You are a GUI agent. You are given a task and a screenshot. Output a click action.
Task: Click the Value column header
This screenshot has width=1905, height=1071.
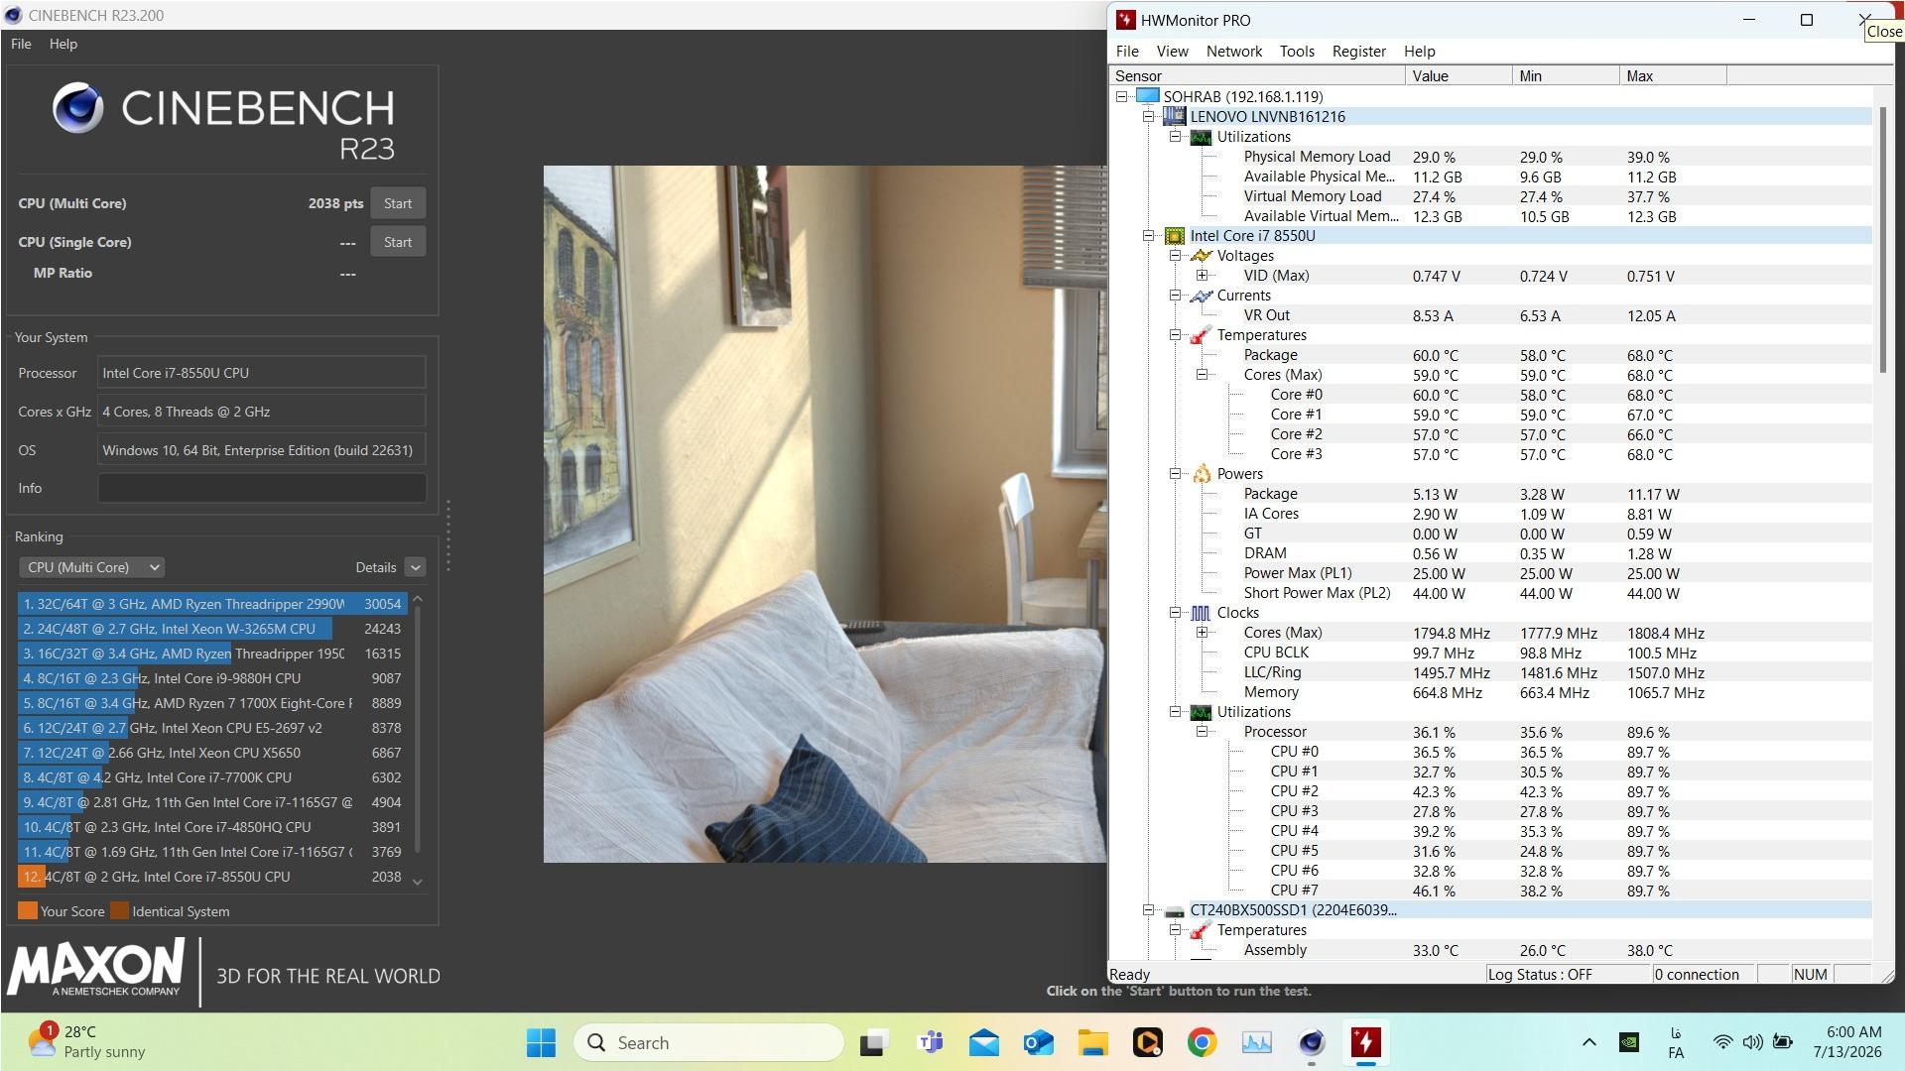coord(1459,76)
